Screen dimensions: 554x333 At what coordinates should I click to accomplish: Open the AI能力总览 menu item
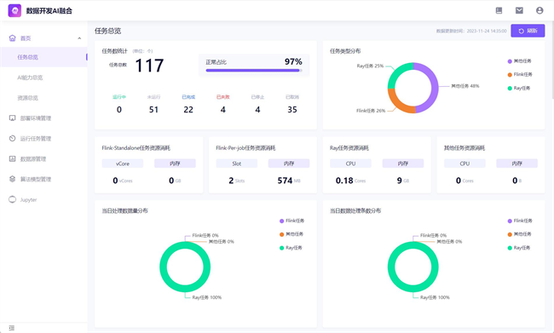(43, 78)
